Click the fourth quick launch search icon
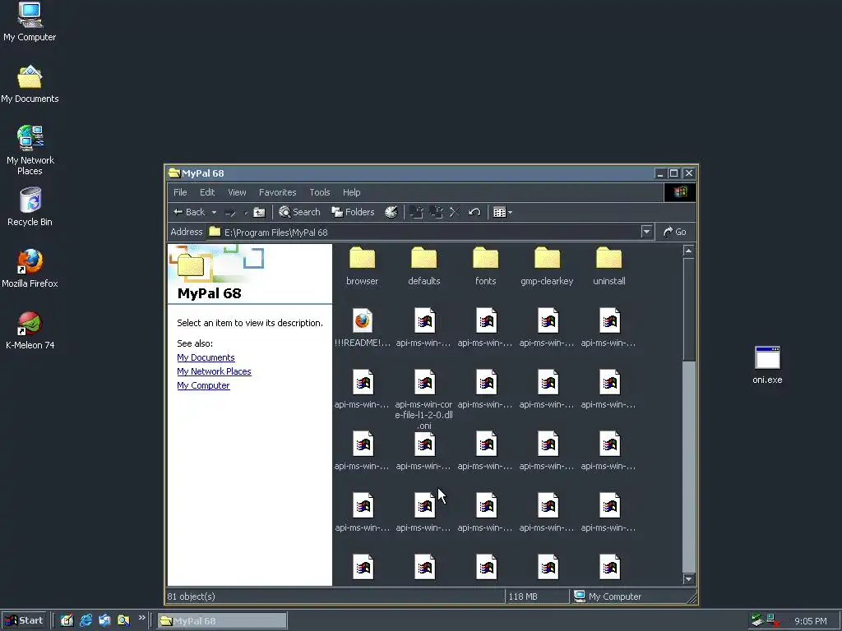 [123, 620]
